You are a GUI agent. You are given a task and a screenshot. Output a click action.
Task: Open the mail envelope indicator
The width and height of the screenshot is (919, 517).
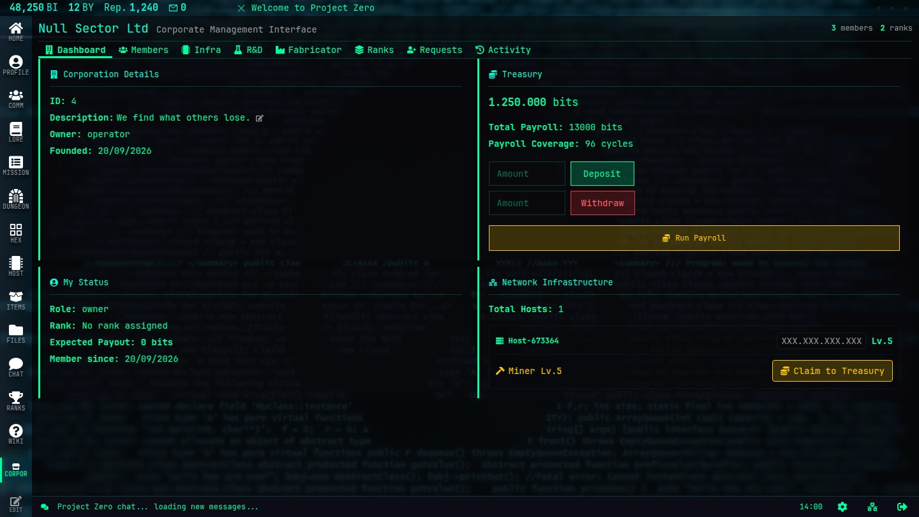click(x=177, y=8)
